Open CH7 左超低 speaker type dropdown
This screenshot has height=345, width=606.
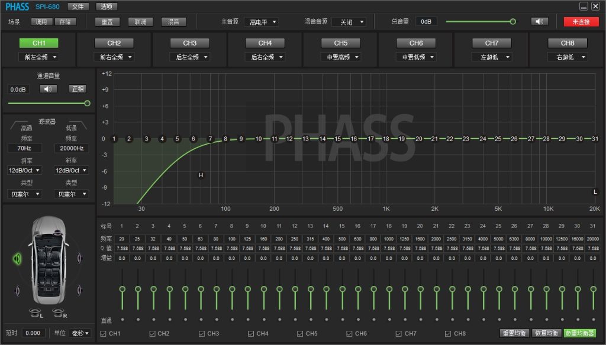(x=492, y=57)
